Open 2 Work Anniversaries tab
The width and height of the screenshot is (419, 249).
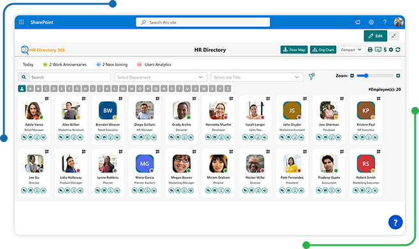pos(65,64)
